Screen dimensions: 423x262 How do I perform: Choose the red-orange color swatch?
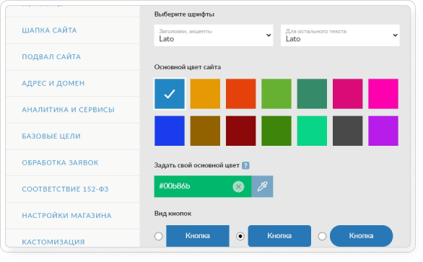point(241,94)
